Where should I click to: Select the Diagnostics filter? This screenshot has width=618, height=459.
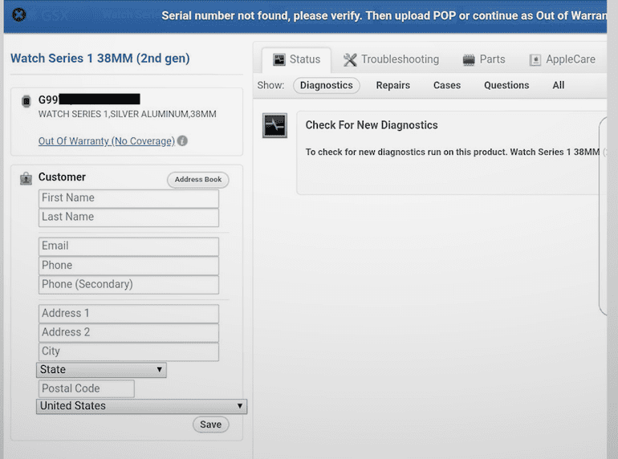point(326,85)
